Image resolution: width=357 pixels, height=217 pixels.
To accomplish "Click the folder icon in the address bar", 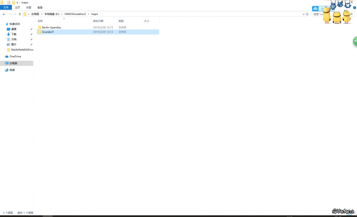I will 25,14.
